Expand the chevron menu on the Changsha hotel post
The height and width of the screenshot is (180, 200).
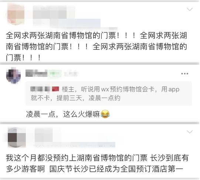pos(190,132)
